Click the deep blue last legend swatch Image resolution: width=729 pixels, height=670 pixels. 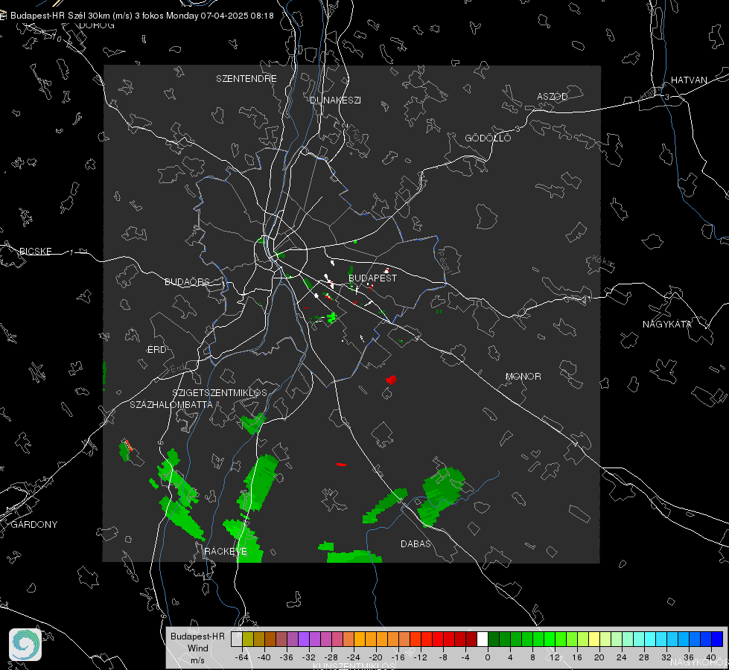(x=717, y=639)
